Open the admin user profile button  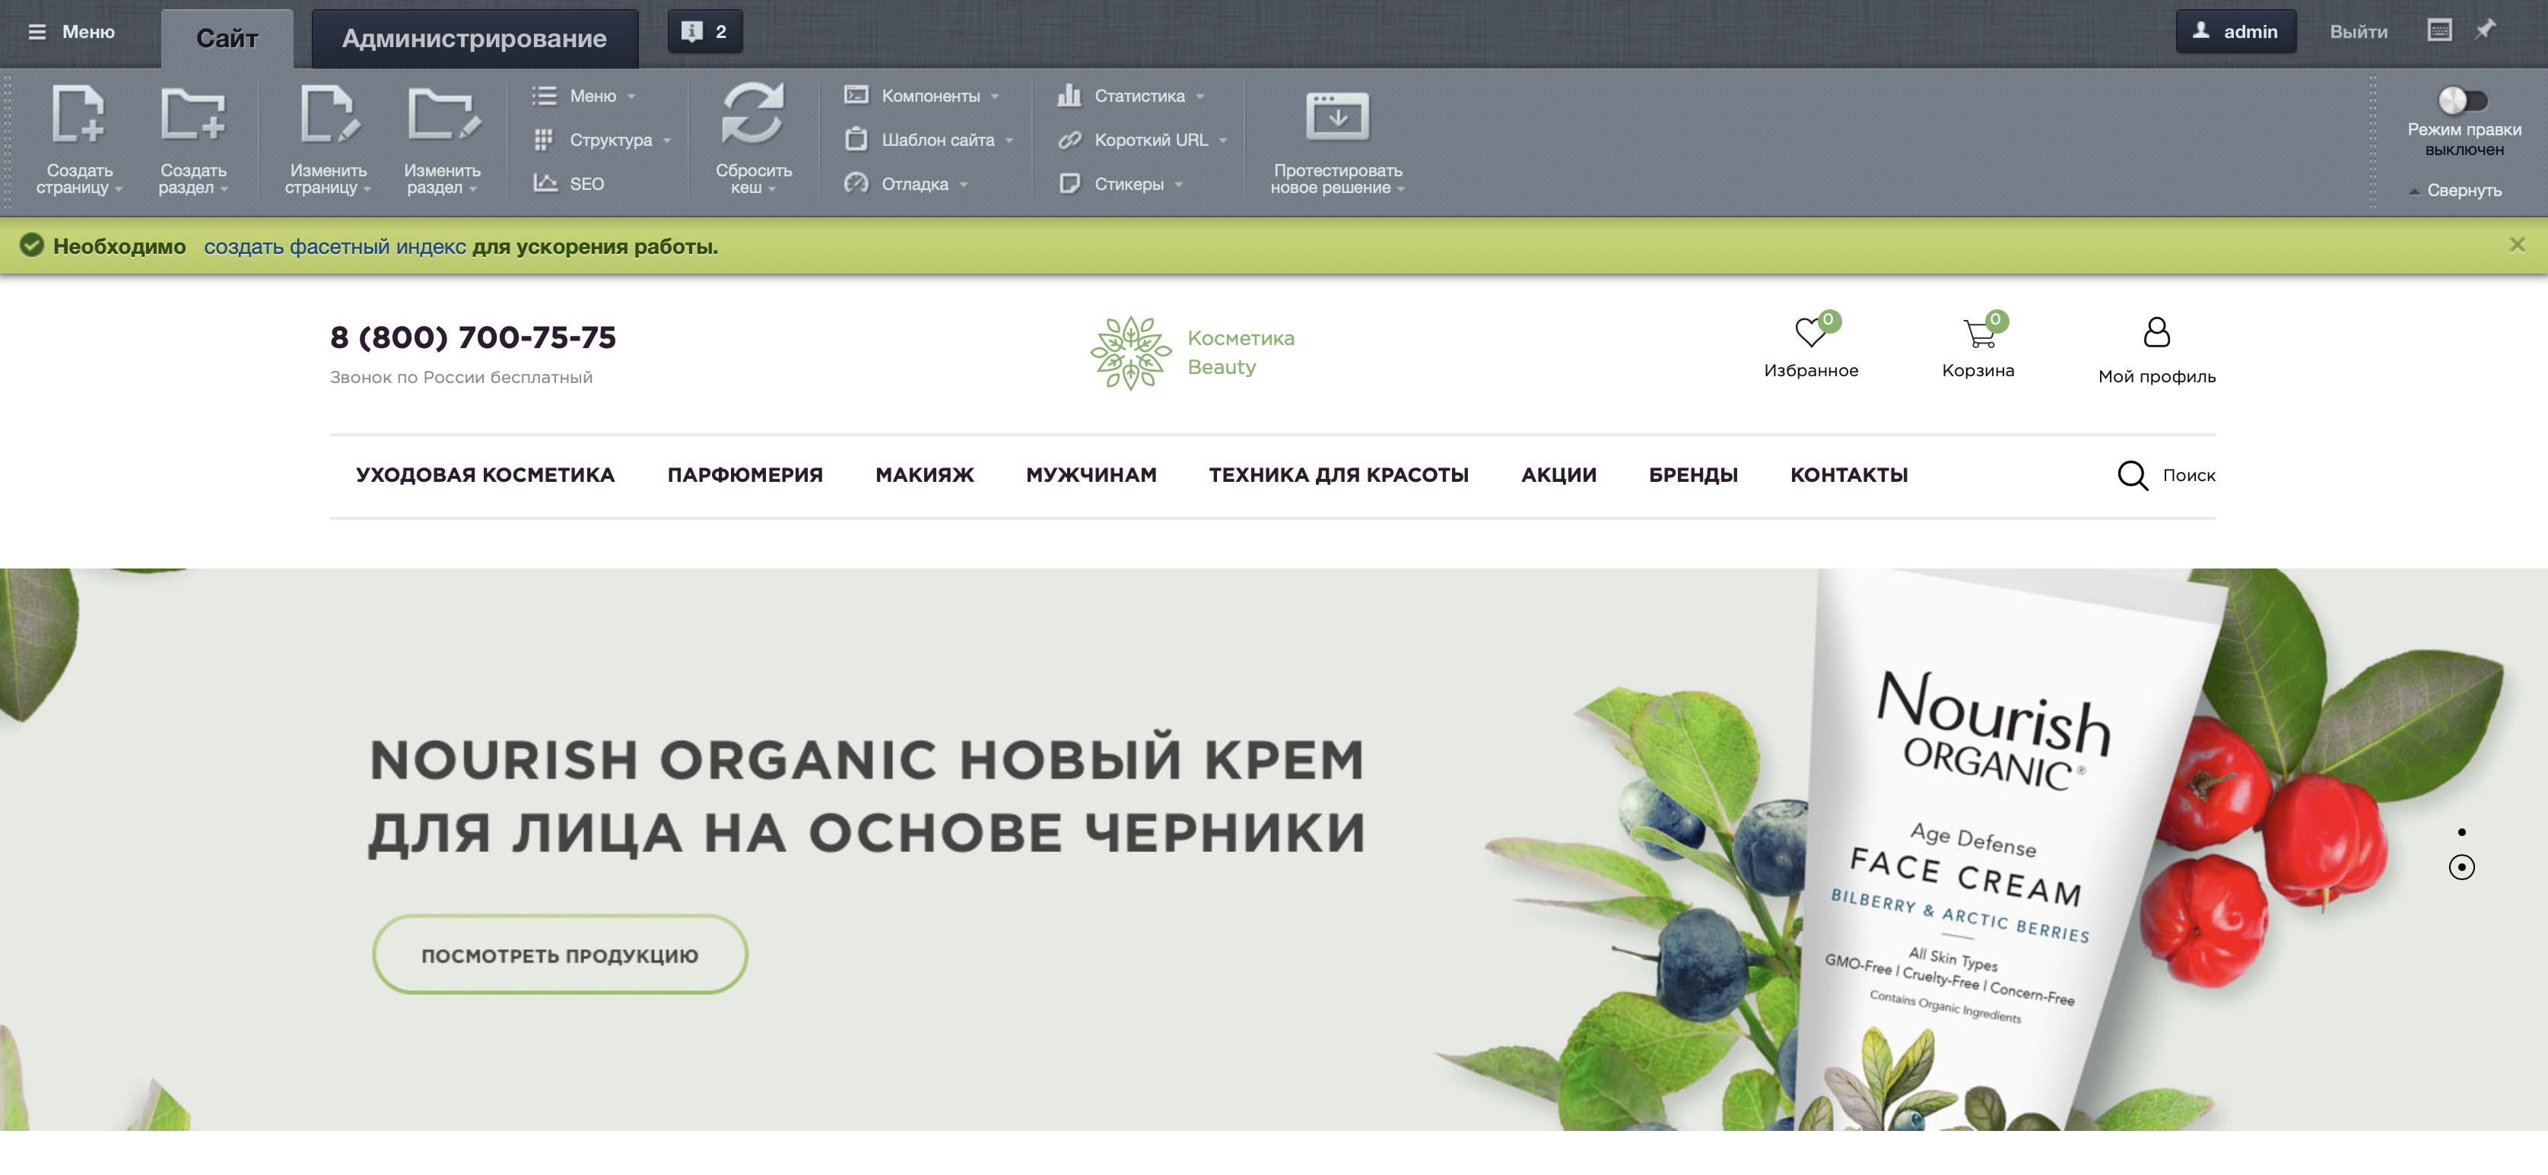point(2235,32)
